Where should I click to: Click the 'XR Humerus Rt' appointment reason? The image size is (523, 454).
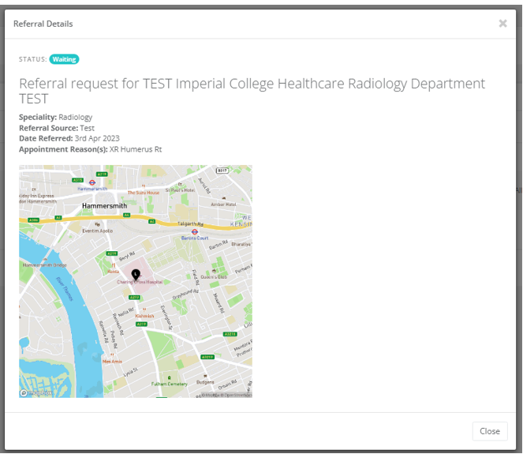pyautogui.click(x=136, y=149)
